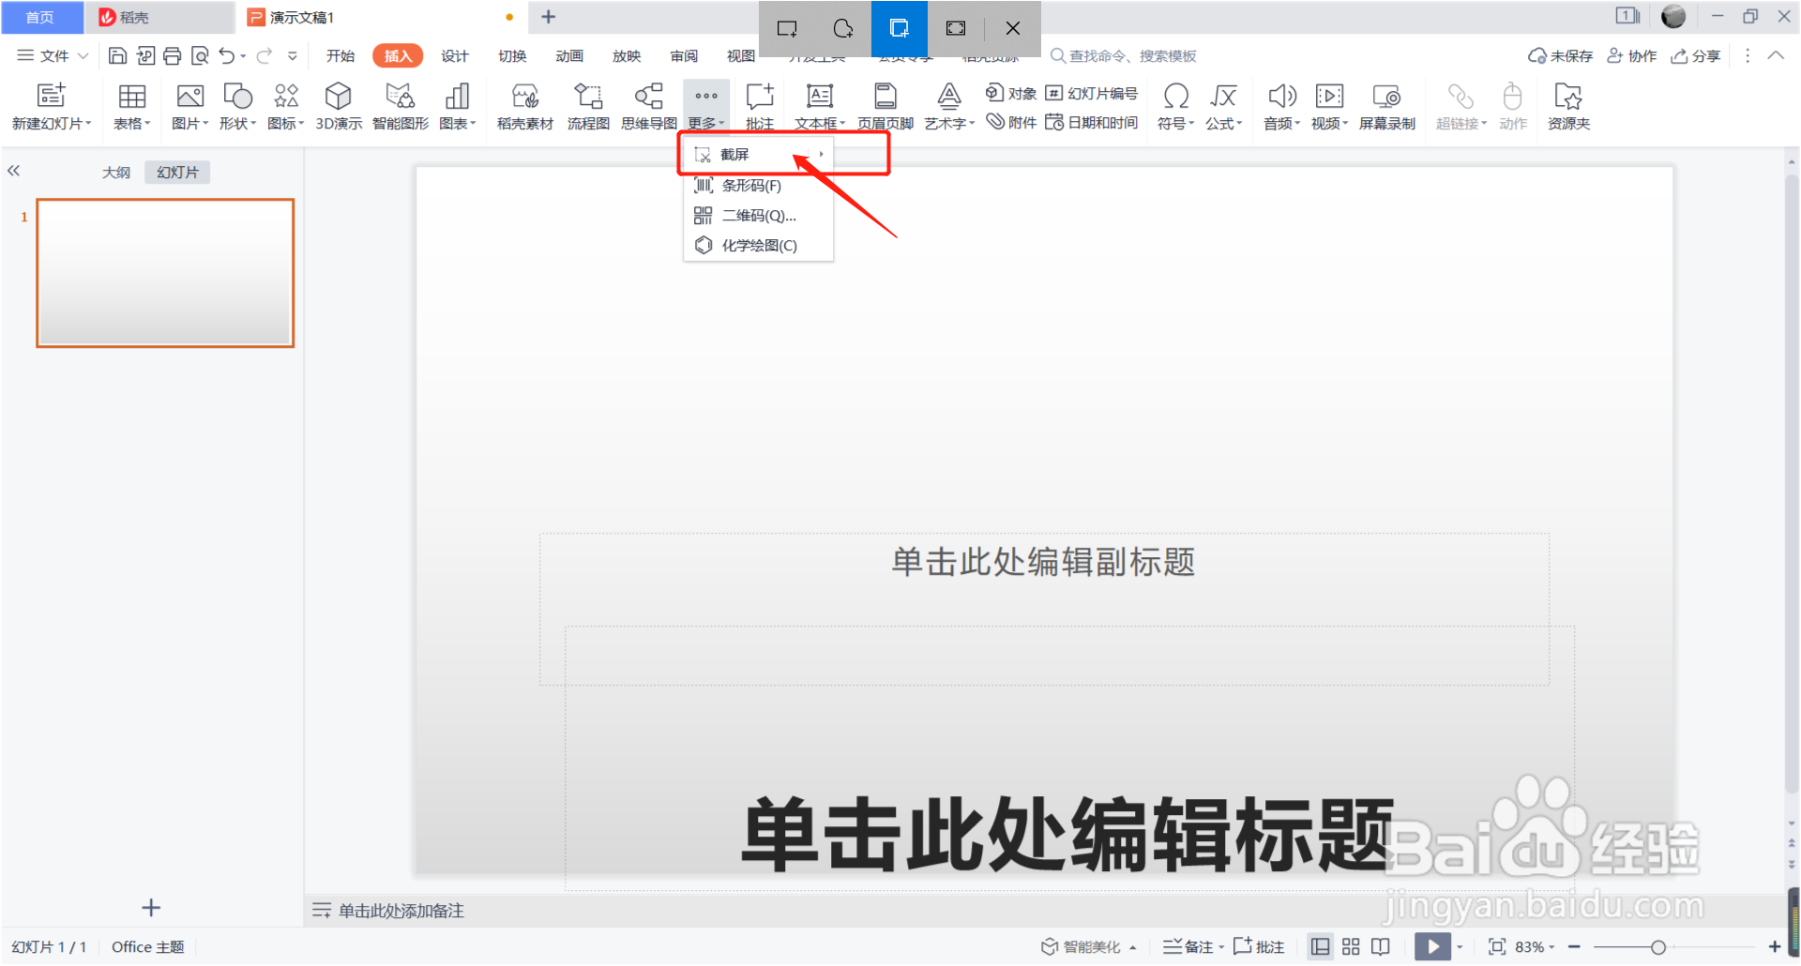
Task: Select 条形码(F) menu entry
Action: click(758, 186)
